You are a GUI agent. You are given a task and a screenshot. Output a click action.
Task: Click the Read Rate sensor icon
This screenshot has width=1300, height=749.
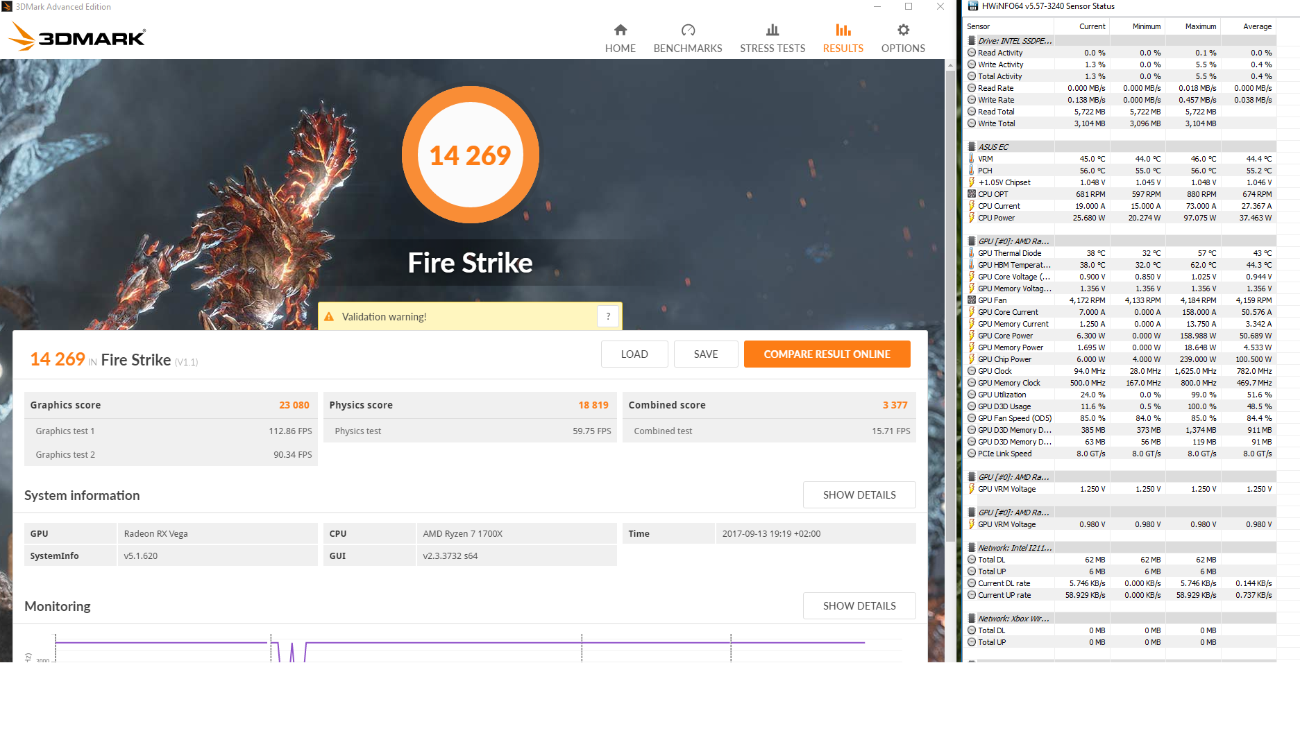pos(972,88)
